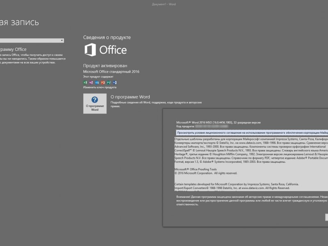Click the Publisher product icon
This screenshot has height=246, width=328.
tap(109, 82)
